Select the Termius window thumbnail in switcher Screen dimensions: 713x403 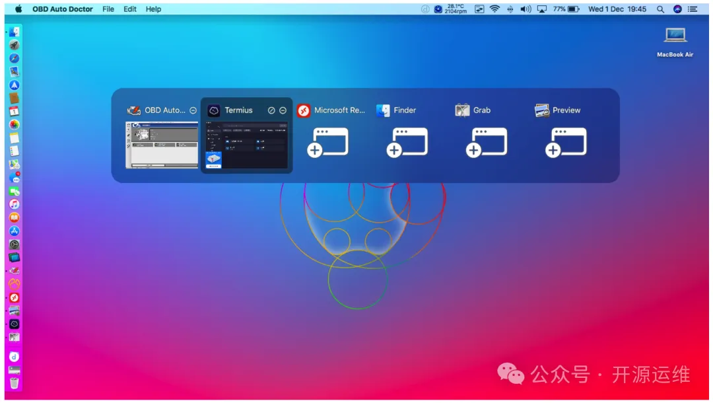coord(246,145)
